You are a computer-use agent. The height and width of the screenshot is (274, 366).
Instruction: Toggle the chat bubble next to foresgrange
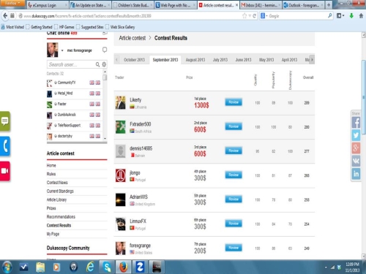(105, 50)
